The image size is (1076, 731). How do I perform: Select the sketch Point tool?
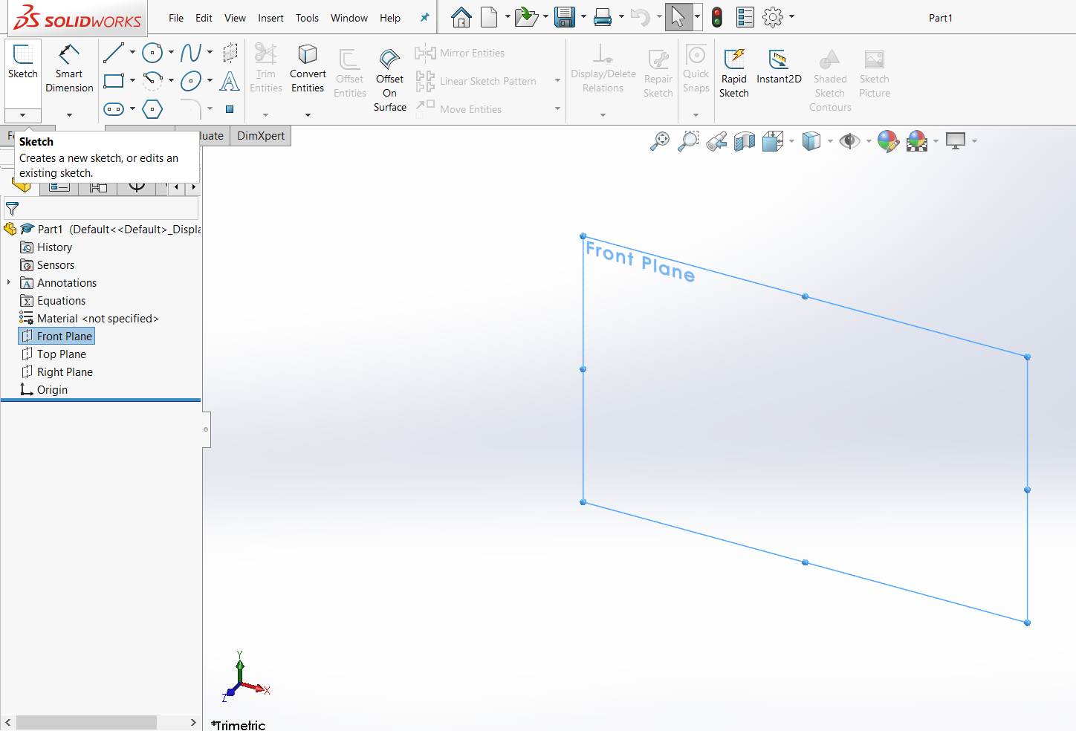[x=230, y=109]
